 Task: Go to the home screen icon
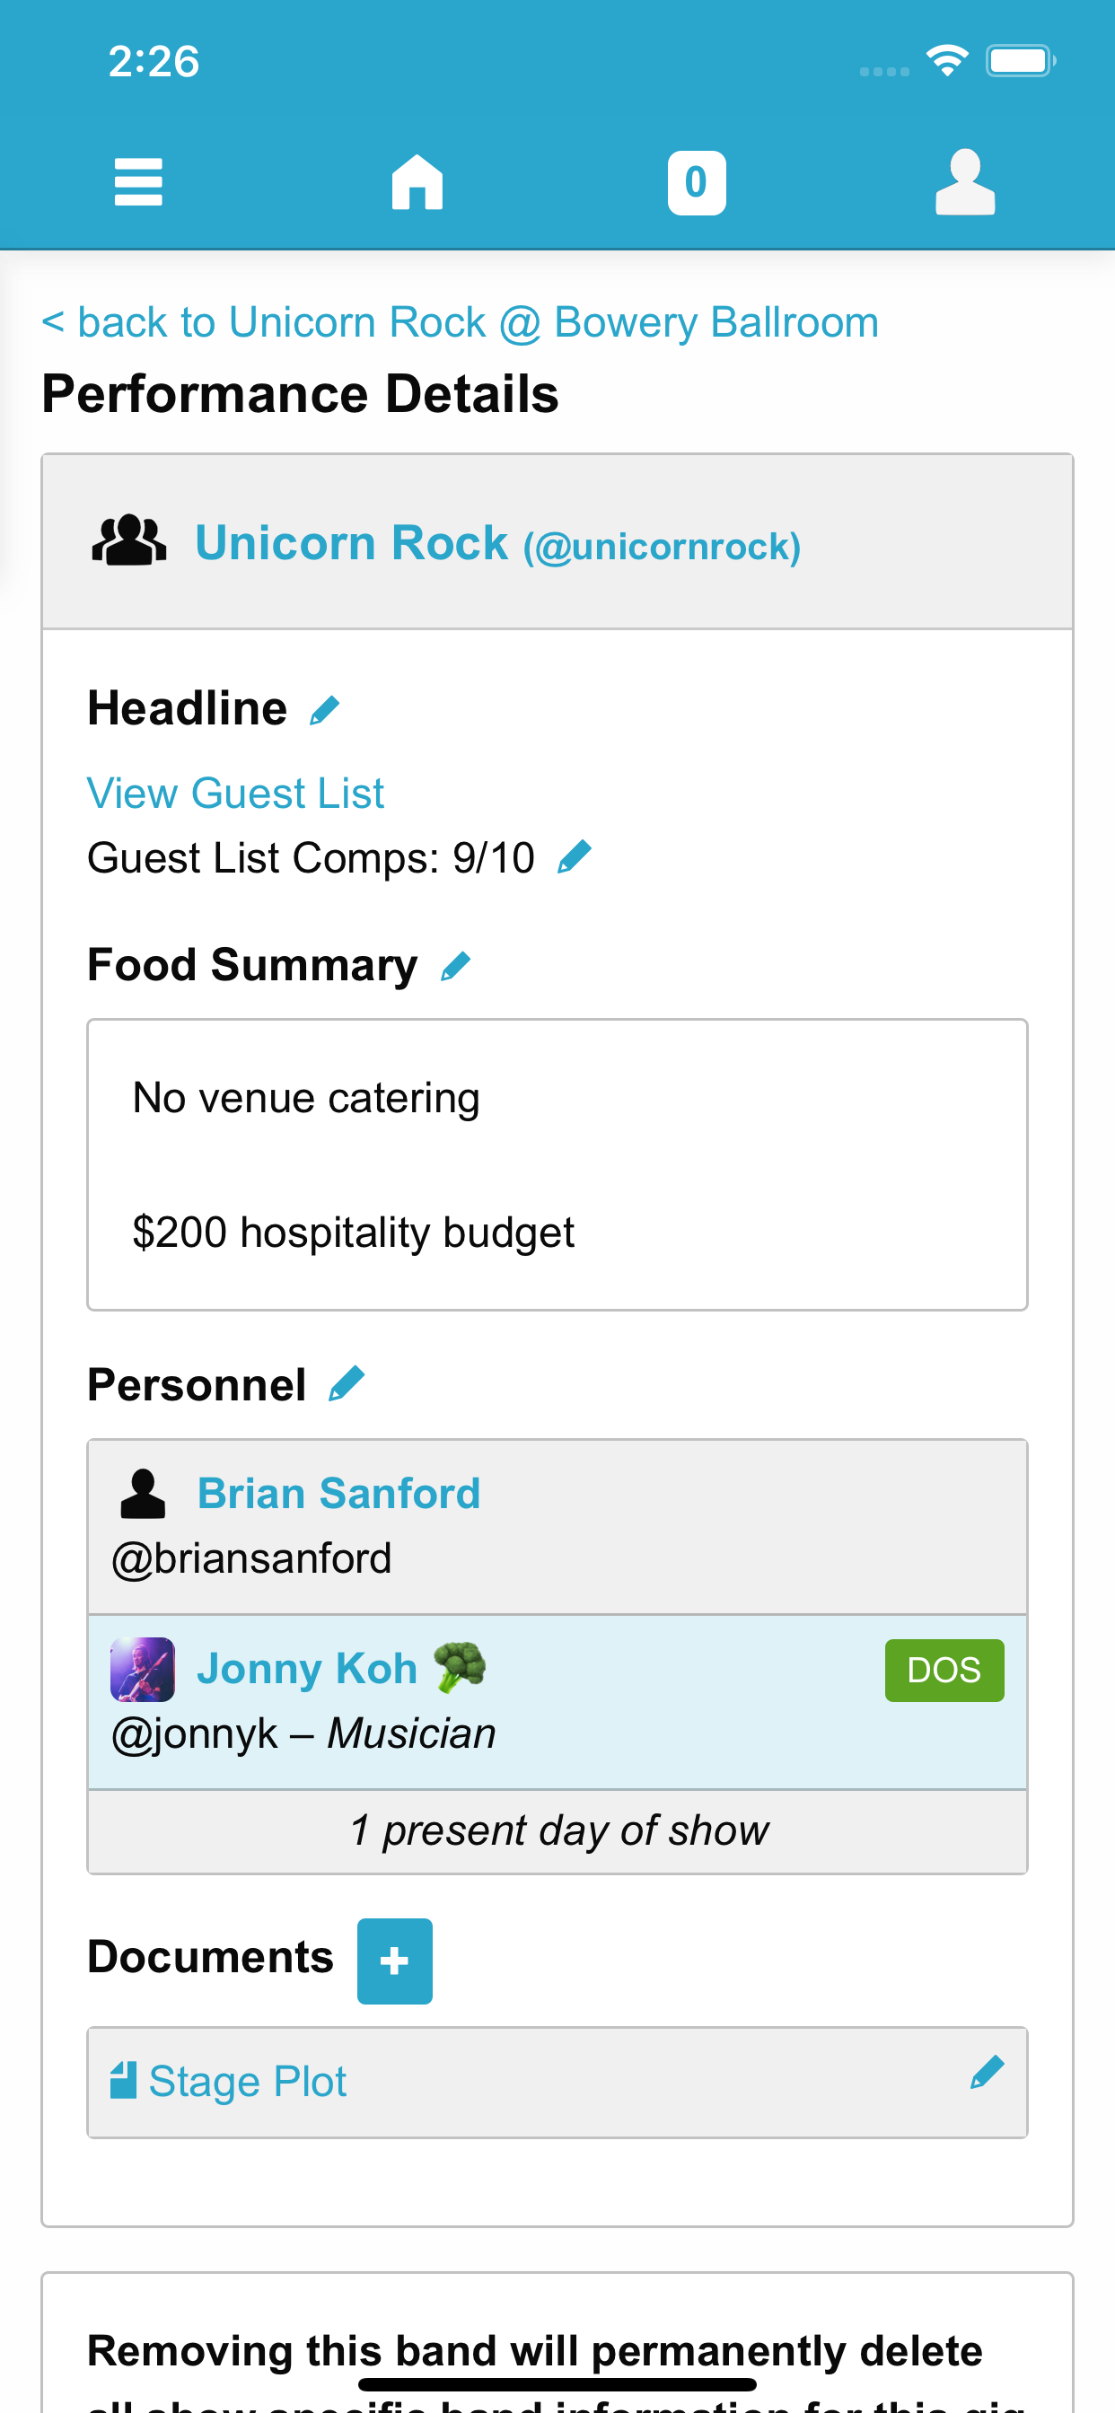pos(417,181)
